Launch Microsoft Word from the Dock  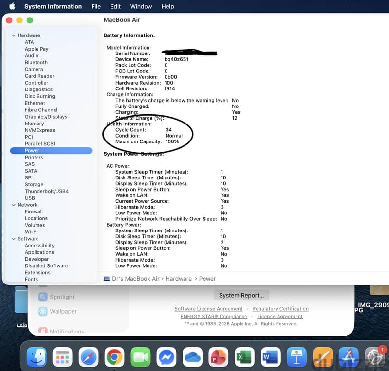270,357
